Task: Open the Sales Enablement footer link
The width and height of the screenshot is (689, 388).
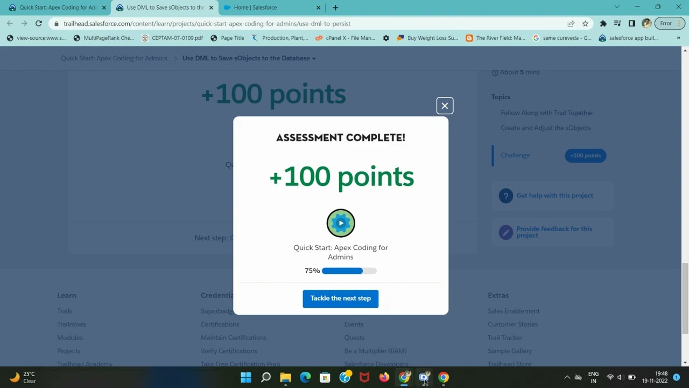Action: pos(514,311)
